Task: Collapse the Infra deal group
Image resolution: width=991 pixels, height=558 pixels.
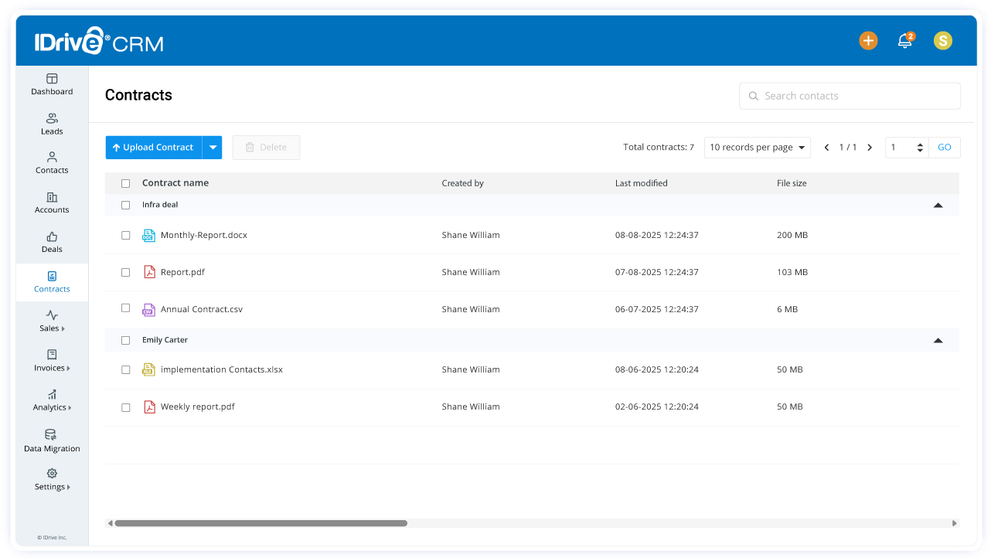Action: click(938, 206)
